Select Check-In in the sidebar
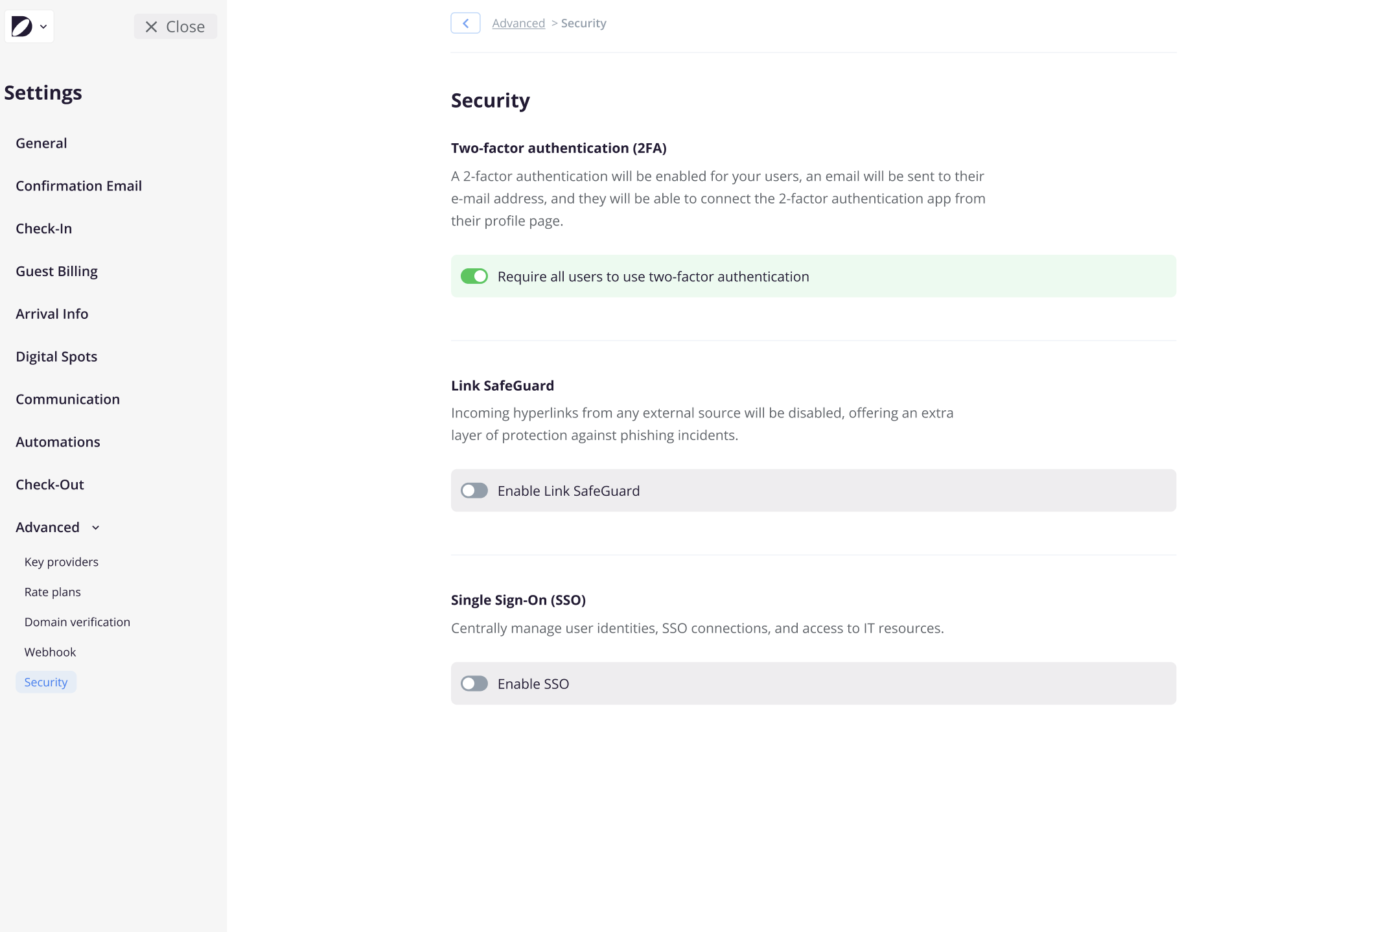Viewport: 1392px width, 932px height. [x=44, y=229]
